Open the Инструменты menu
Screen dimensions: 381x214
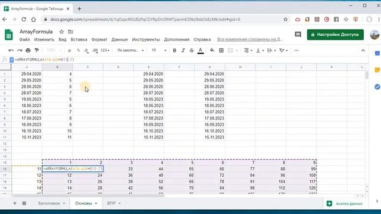[146, 40]
